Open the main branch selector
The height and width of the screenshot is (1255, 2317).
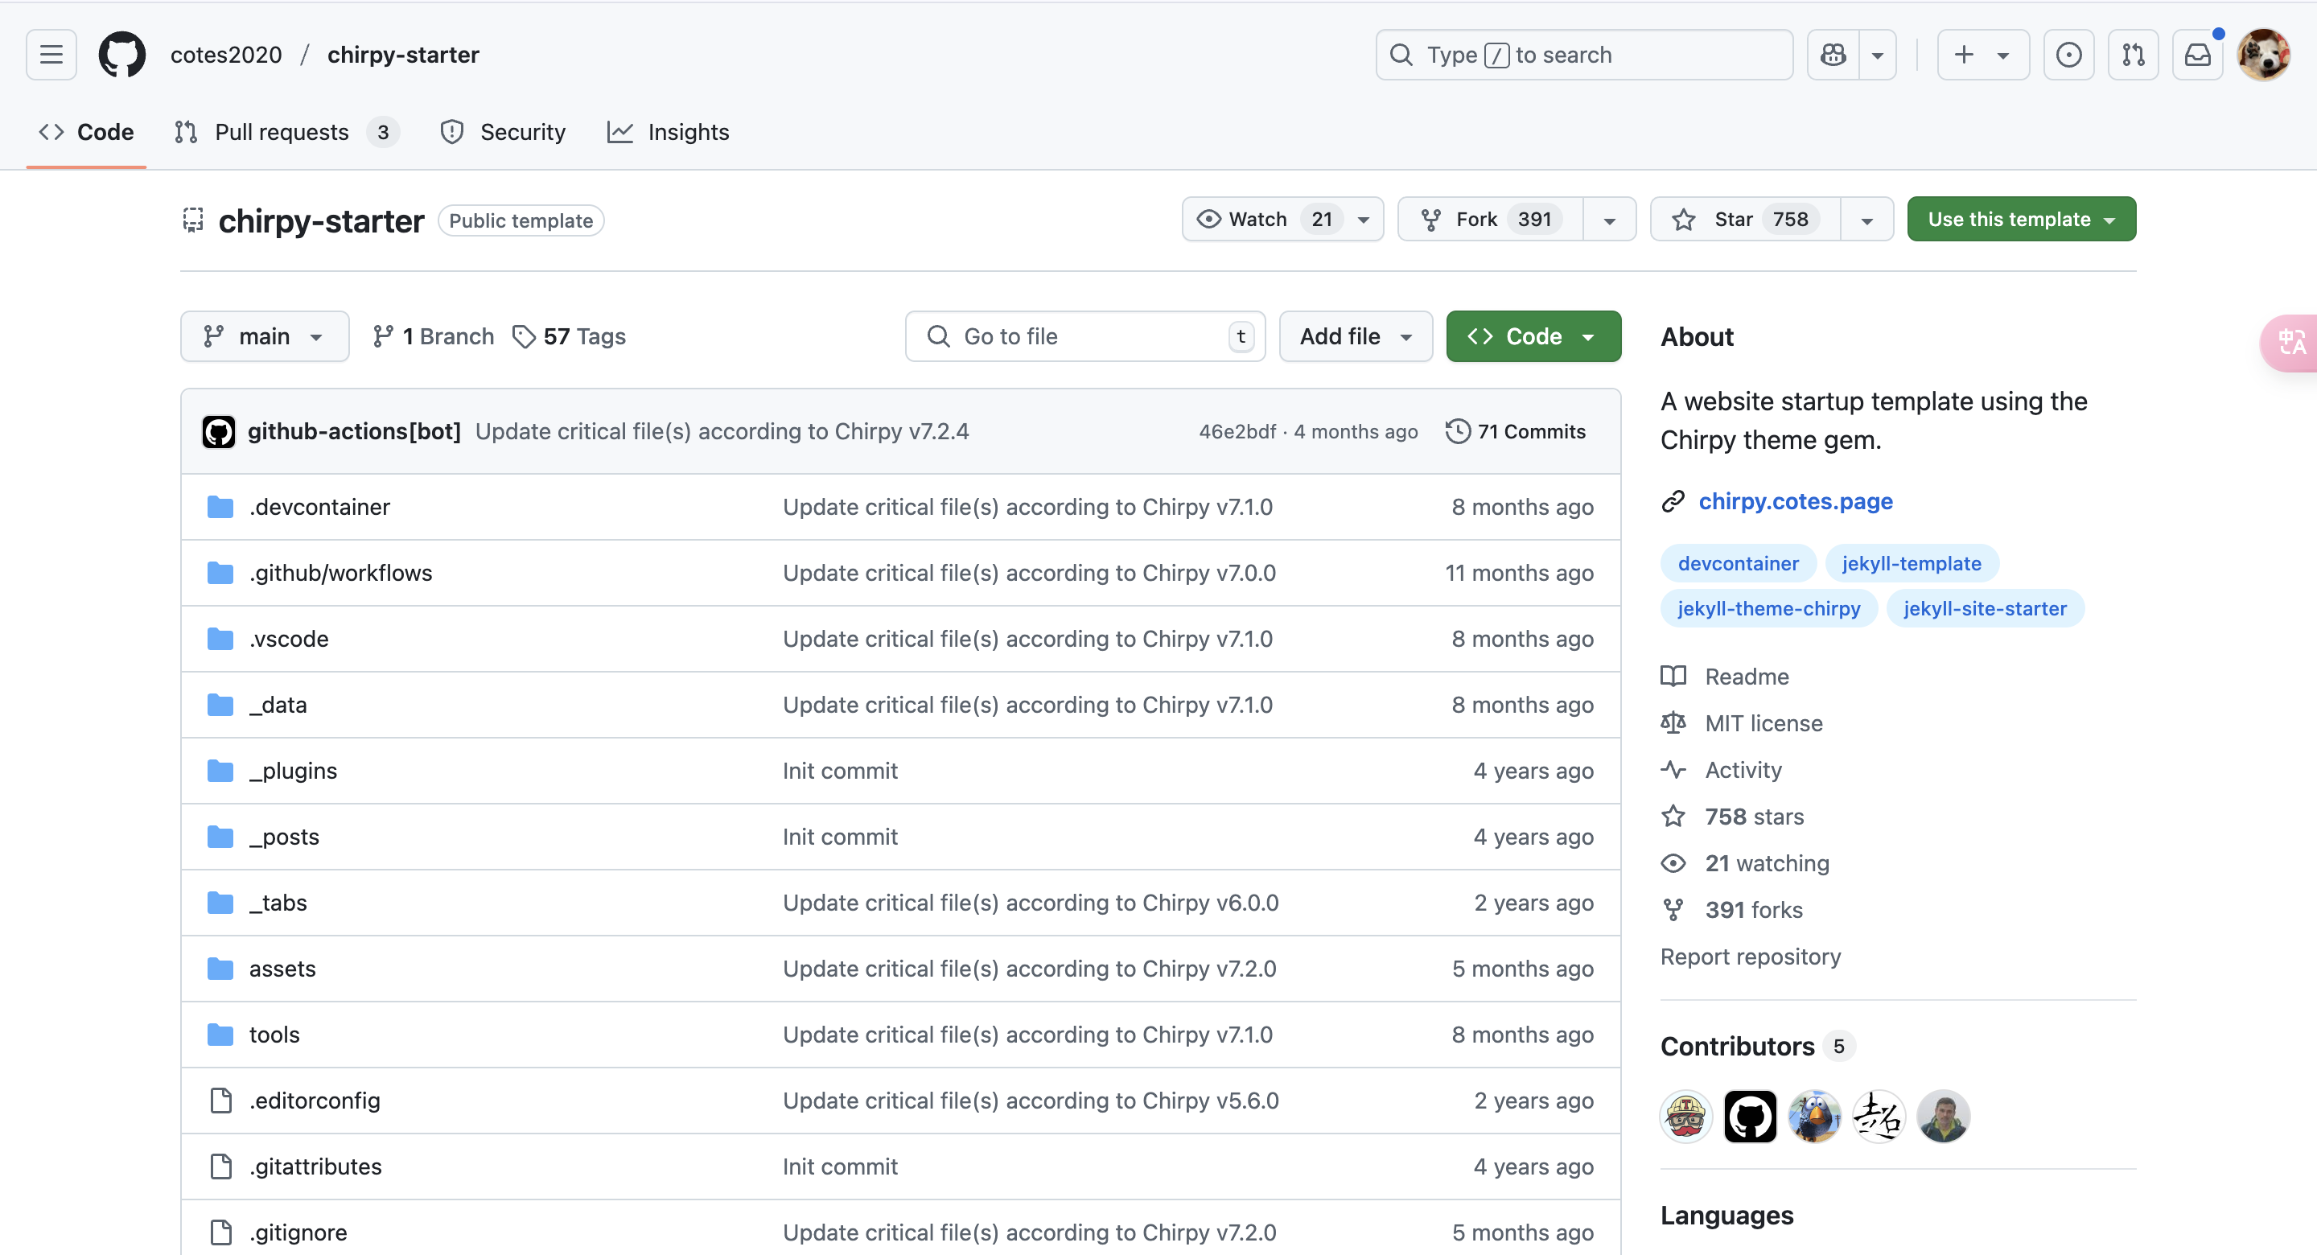coord(265,336)
